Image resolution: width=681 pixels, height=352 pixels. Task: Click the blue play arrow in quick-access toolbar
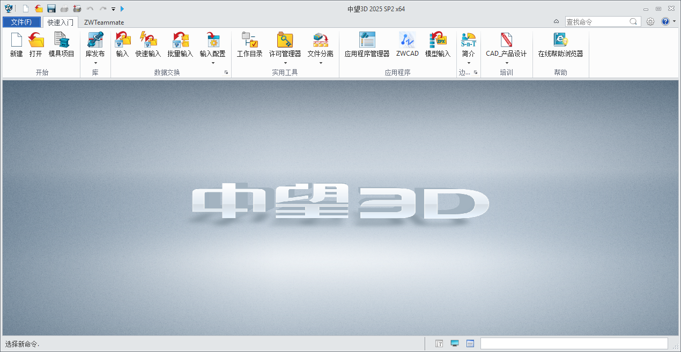pos(122,9)
